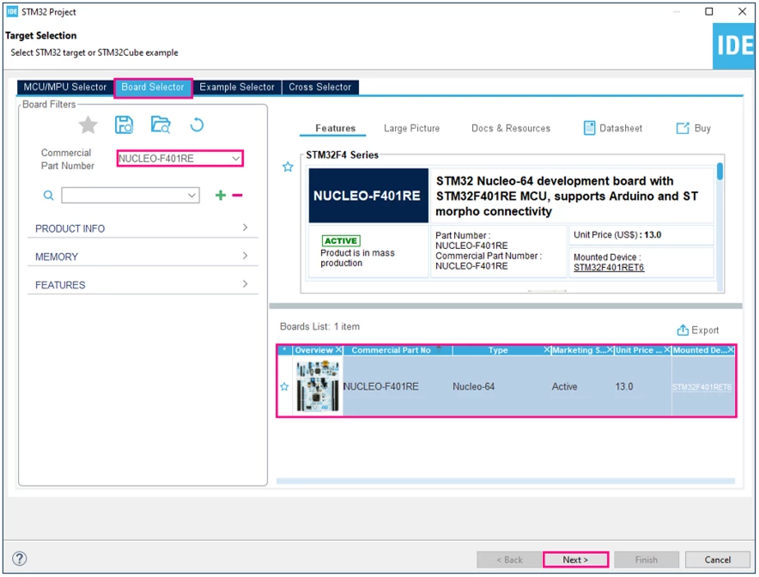Click the star column header in boards list
The image size is (759, 577).
(x=285, y=350)
